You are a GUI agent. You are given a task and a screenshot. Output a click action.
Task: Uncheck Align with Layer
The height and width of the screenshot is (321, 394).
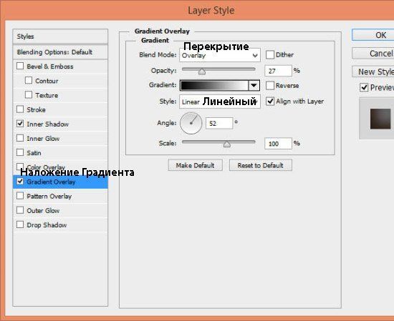click(270, 102)
